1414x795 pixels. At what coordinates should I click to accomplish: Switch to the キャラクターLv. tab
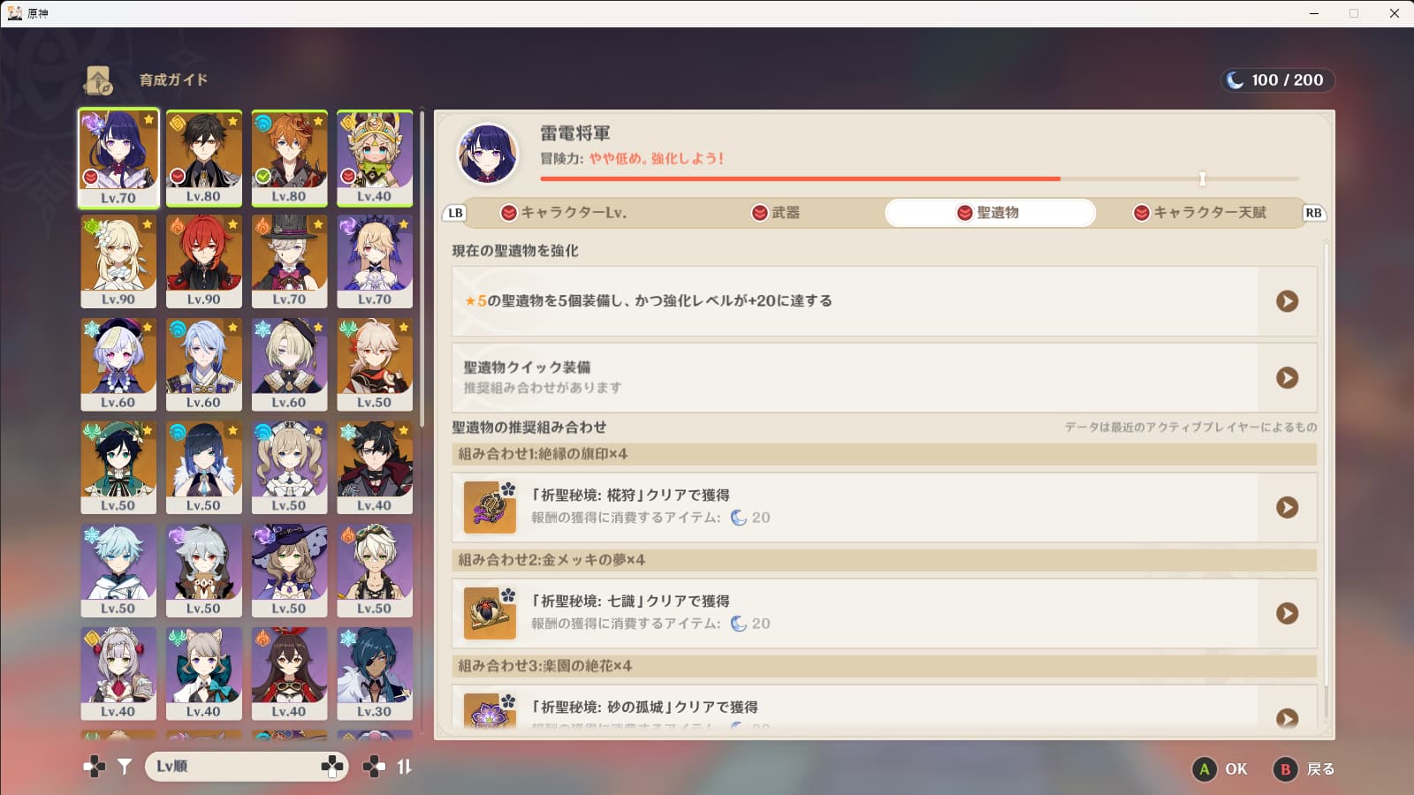(x=564, y=213)
